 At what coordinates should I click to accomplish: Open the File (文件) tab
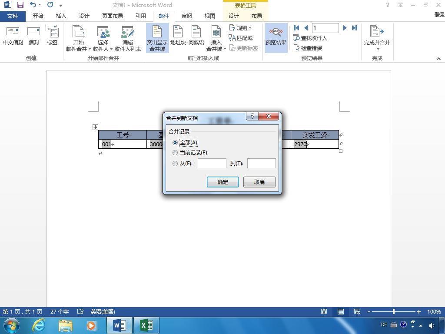(13, 16)
